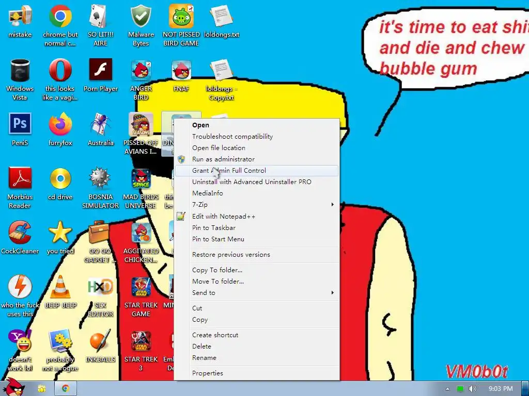Expand the 7-Zip submenu

257,204
